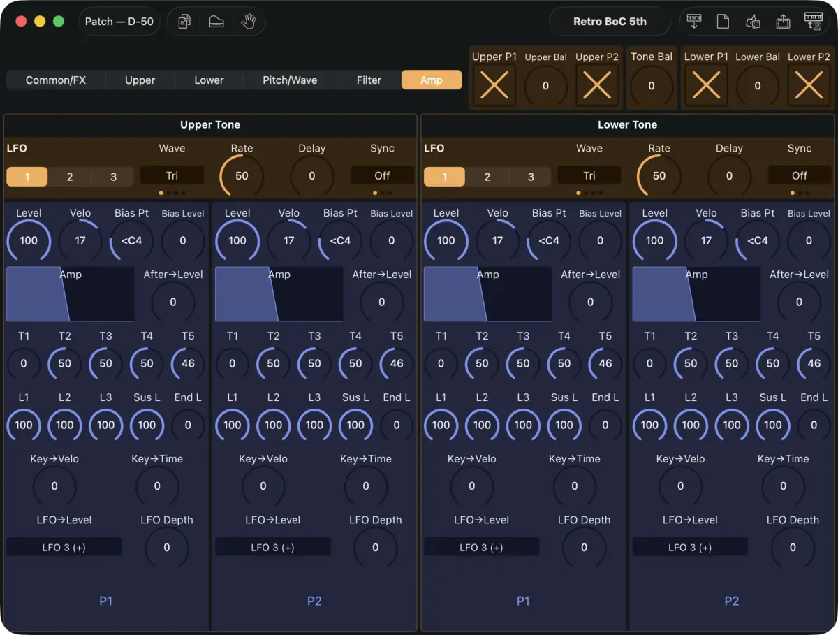838x635 pixels.
Task: Click Lower Tone P1 Amp envelope graph
Action: pos(487,293)
